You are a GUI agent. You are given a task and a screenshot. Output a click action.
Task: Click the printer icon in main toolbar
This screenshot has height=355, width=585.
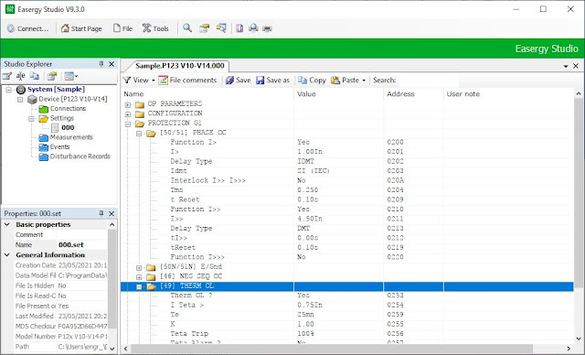pyautogui.click(x=267, y=28)
